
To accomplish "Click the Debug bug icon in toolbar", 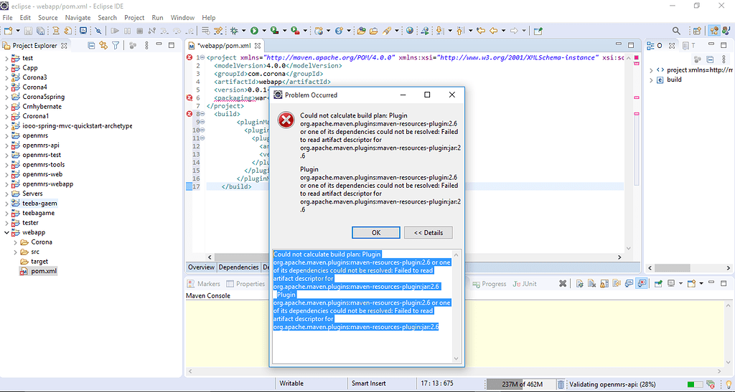I will (234, 31).
